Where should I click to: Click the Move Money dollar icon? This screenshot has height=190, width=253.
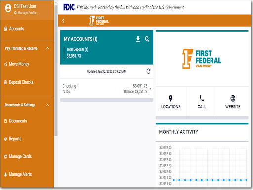(6, 64)
